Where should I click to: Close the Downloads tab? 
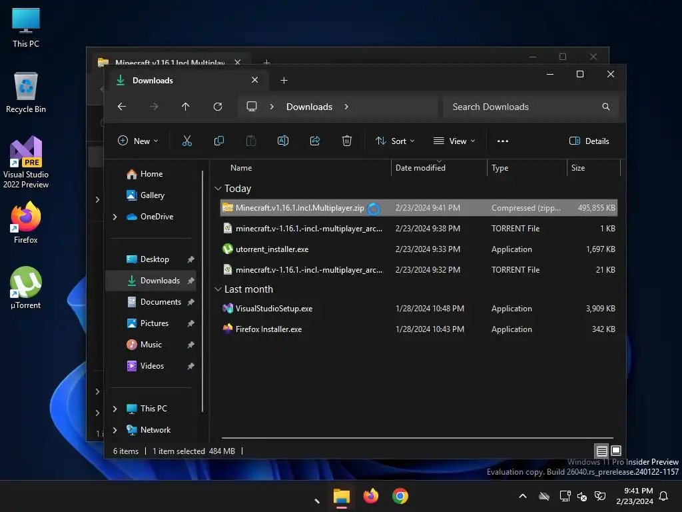pyautogui.click(x=255, y=80)
